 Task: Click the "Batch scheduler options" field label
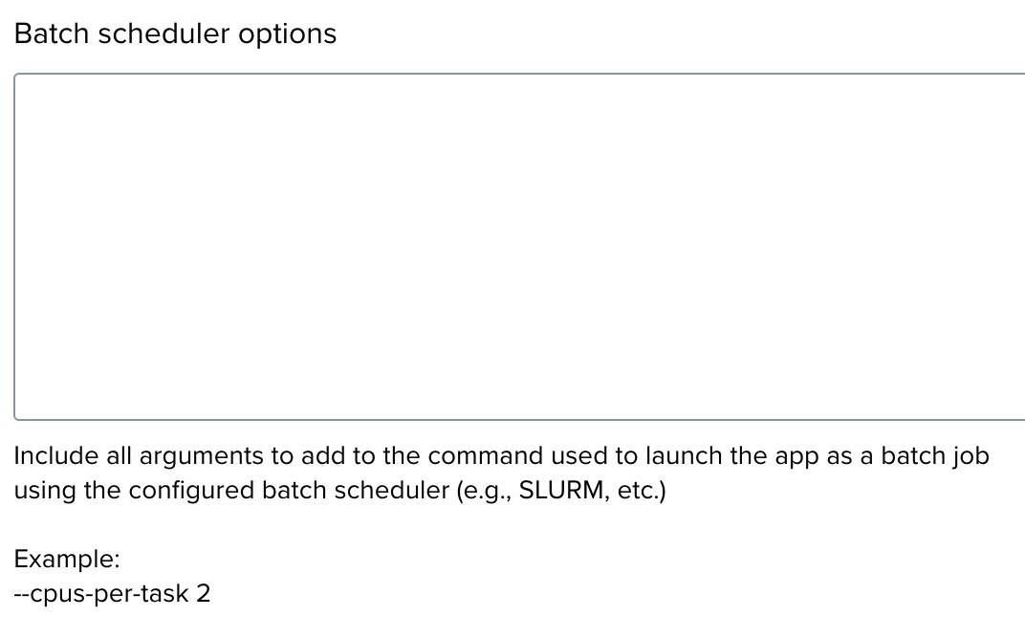(175, 34)
